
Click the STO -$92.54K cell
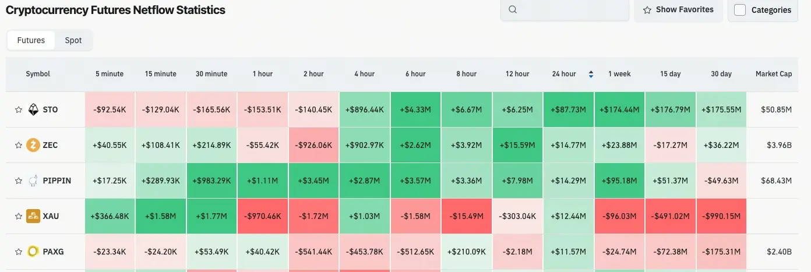[x=110, y=109]
